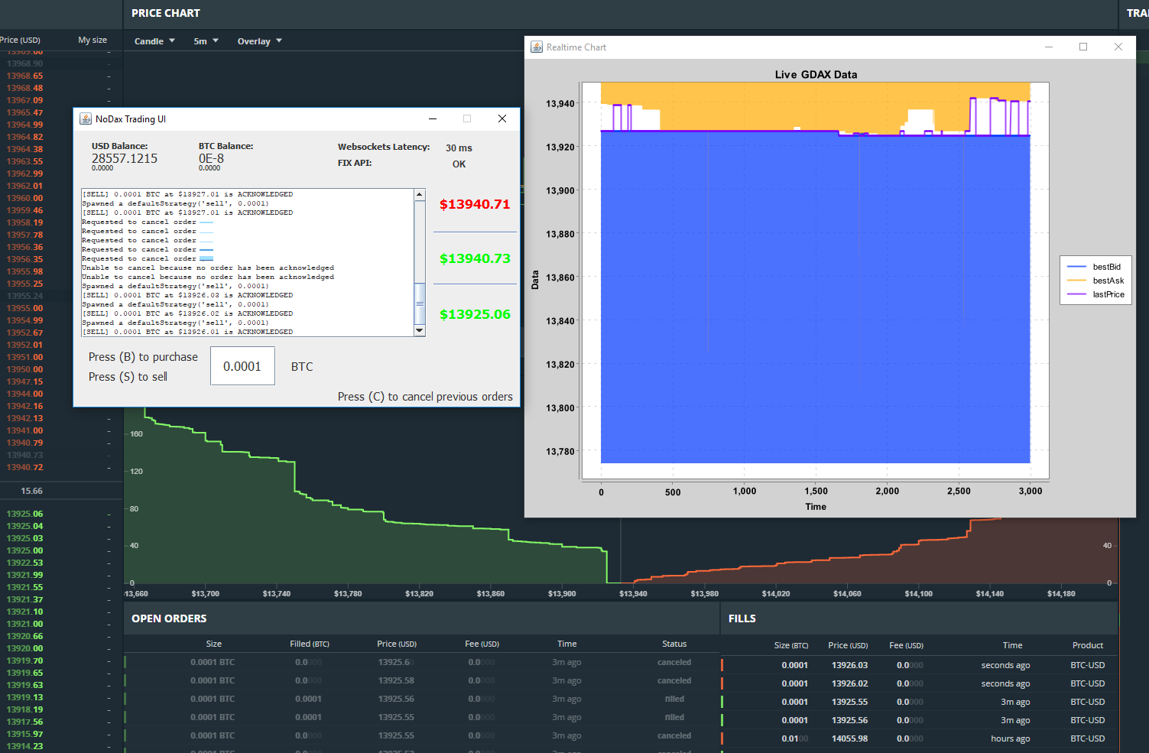Click the Time column header in Fills

click(1012, 645)
